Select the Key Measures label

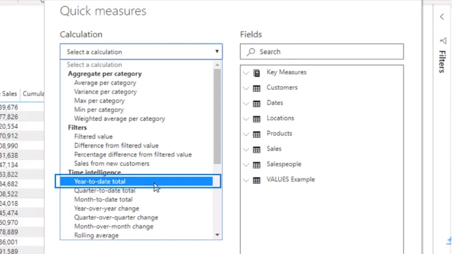[x=286, y=72]
